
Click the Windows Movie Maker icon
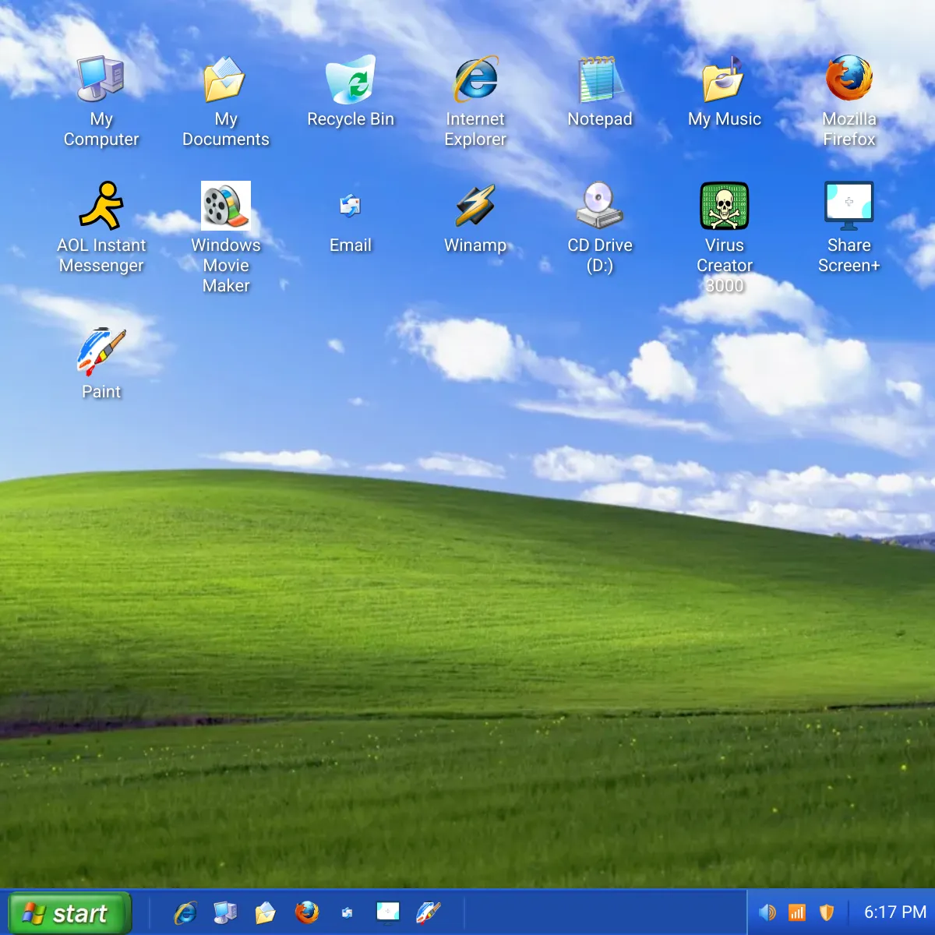click(226, 206)
